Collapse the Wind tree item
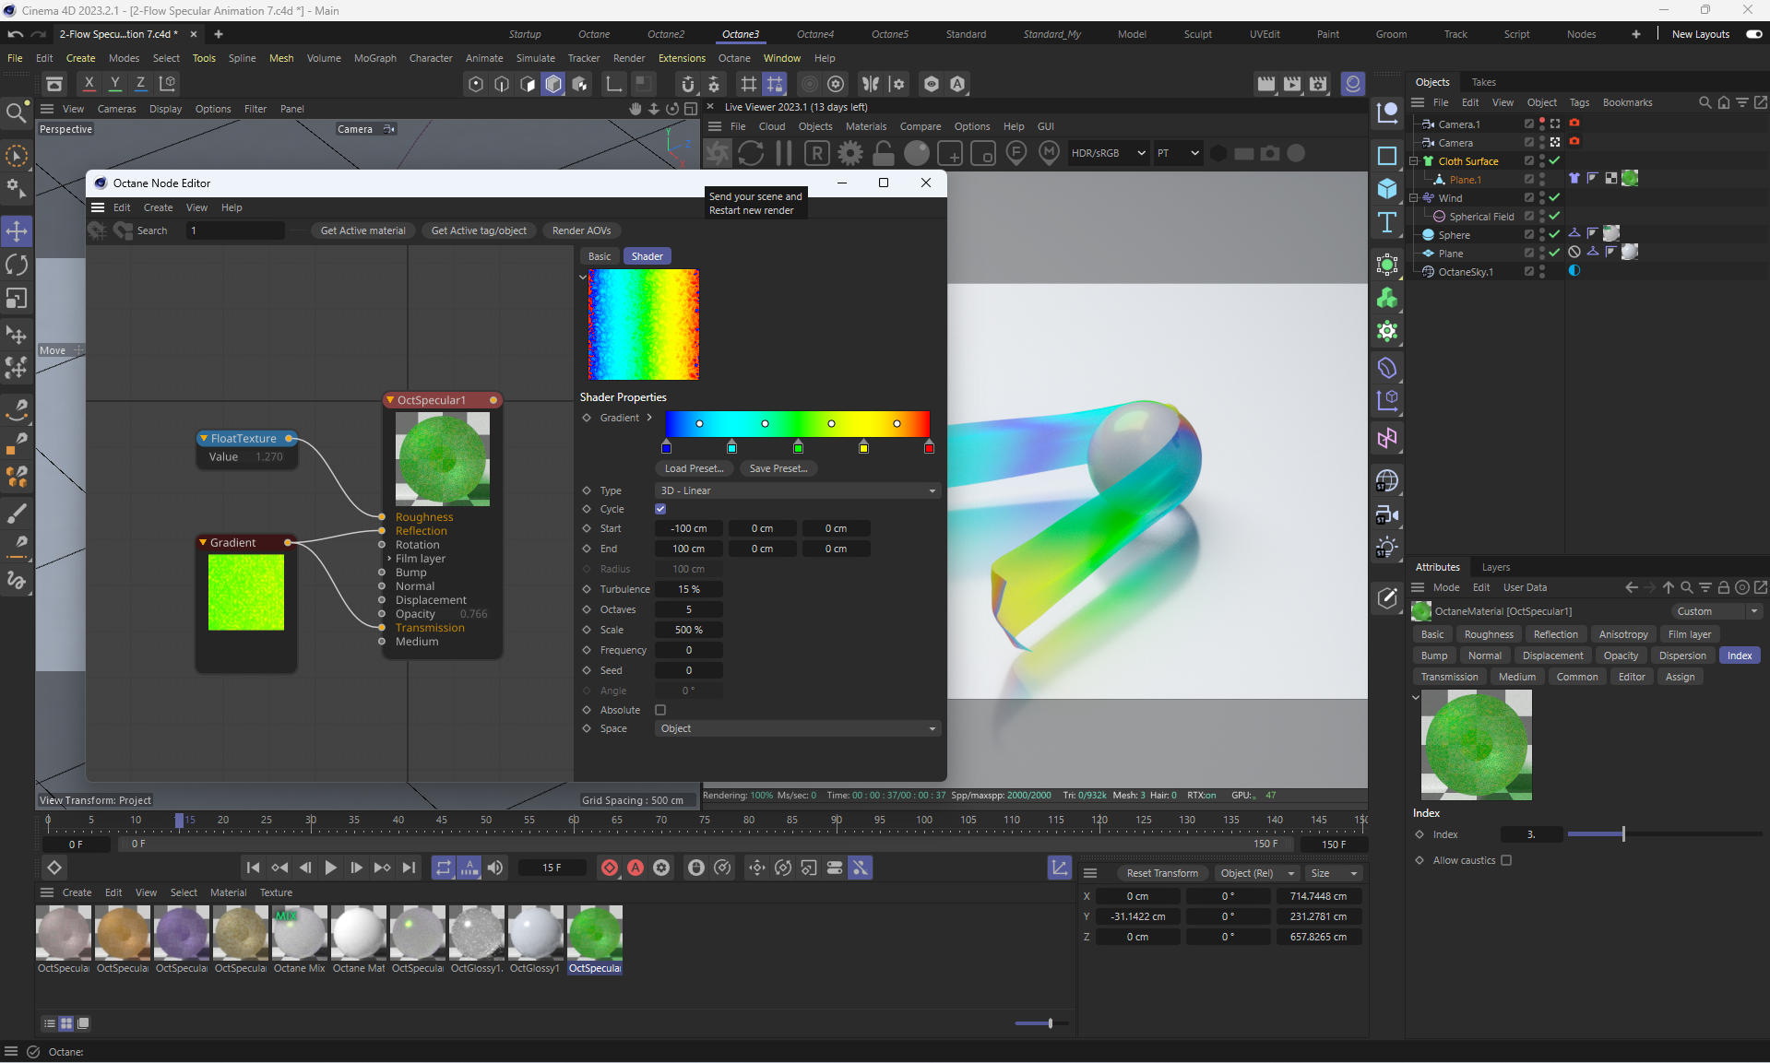The width and height of the screenshot is (1770, 1063). pyautogui.click(x=1414, y=197)
